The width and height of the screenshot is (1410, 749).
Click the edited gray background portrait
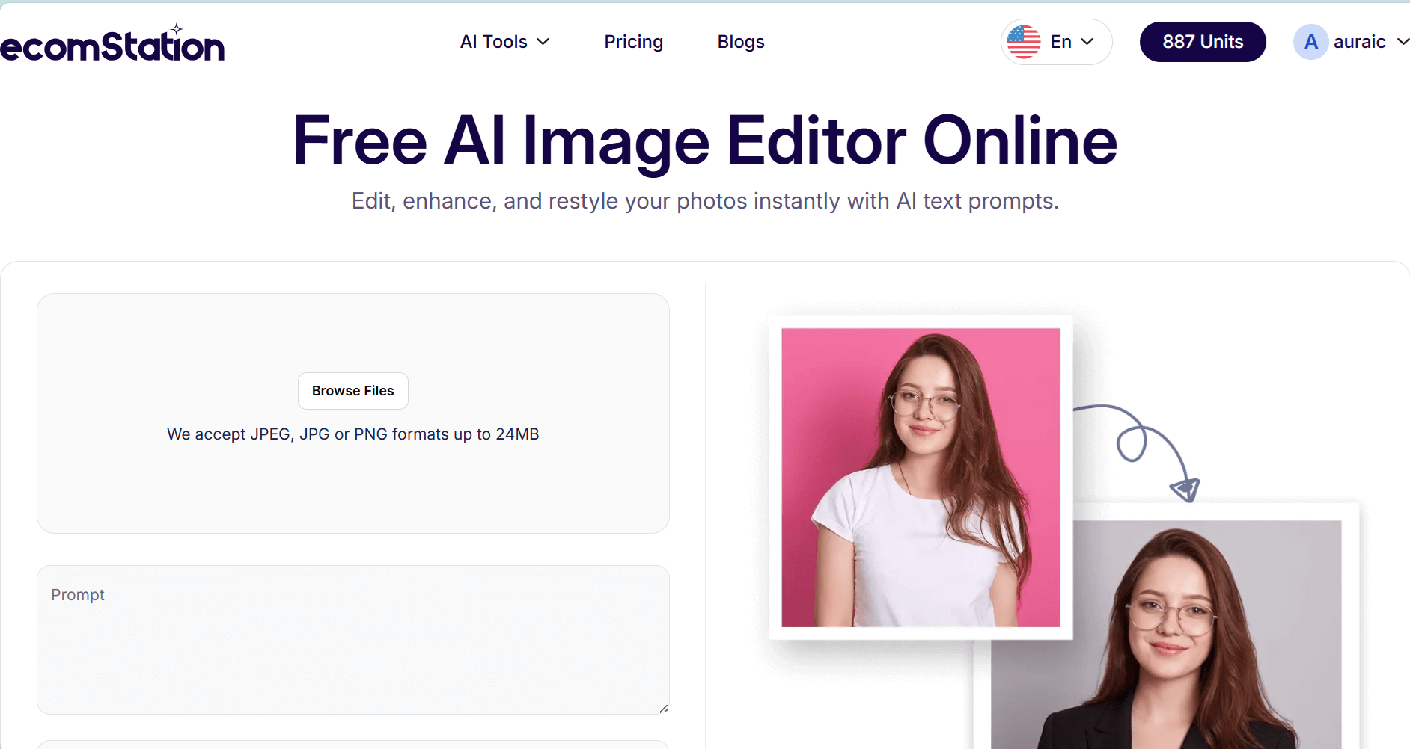[x=1166, y=634]
